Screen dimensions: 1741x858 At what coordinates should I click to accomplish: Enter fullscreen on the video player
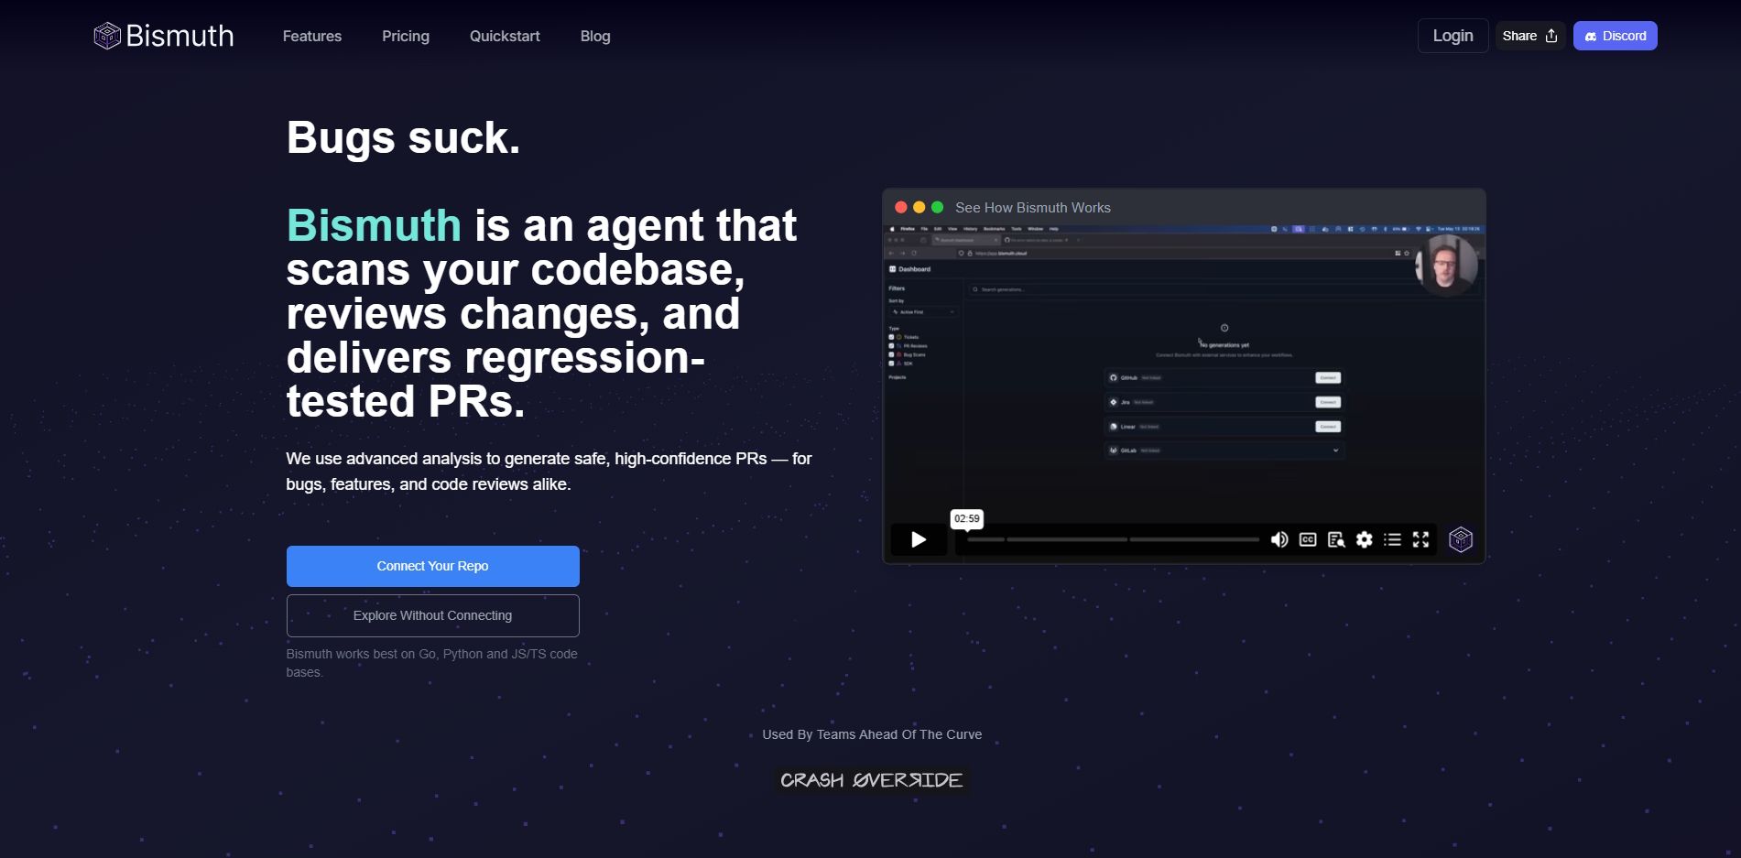[1420, 539]
